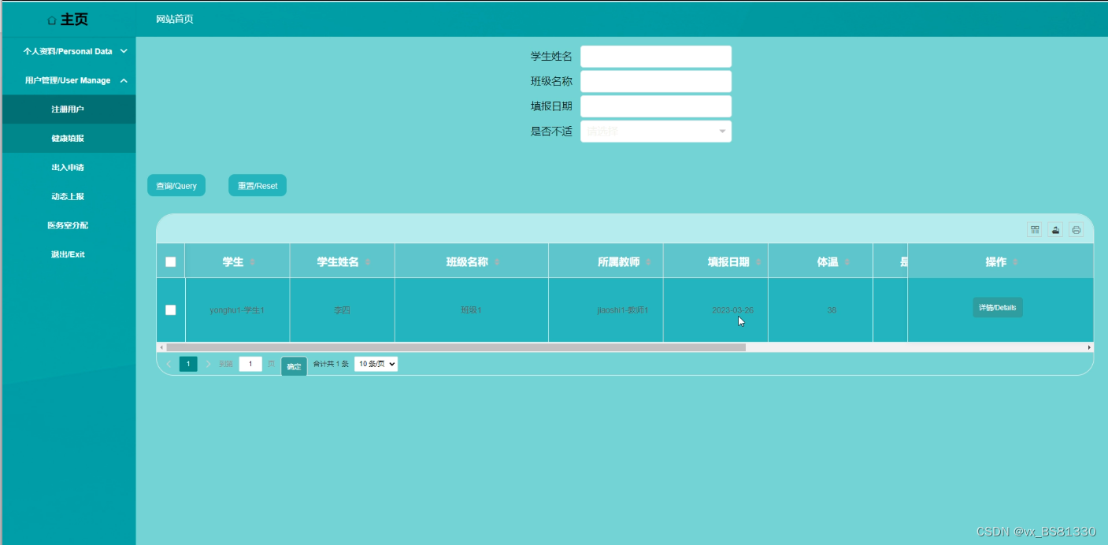Open 健康填报 in the sidebar
This screenshot has width=1108, height=545.
point(68,139)
